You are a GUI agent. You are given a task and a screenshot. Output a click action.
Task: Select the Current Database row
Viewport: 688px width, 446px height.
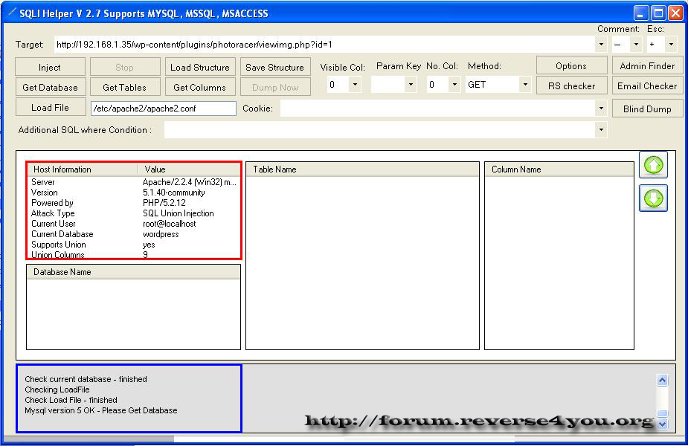134,234
